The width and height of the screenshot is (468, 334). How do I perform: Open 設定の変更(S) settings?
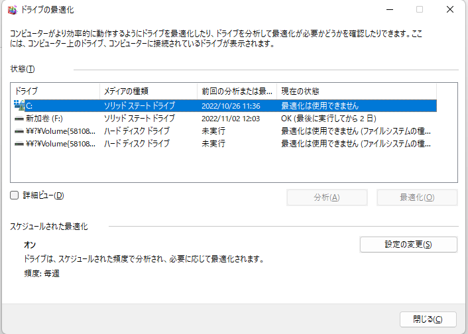coord(408,245)
